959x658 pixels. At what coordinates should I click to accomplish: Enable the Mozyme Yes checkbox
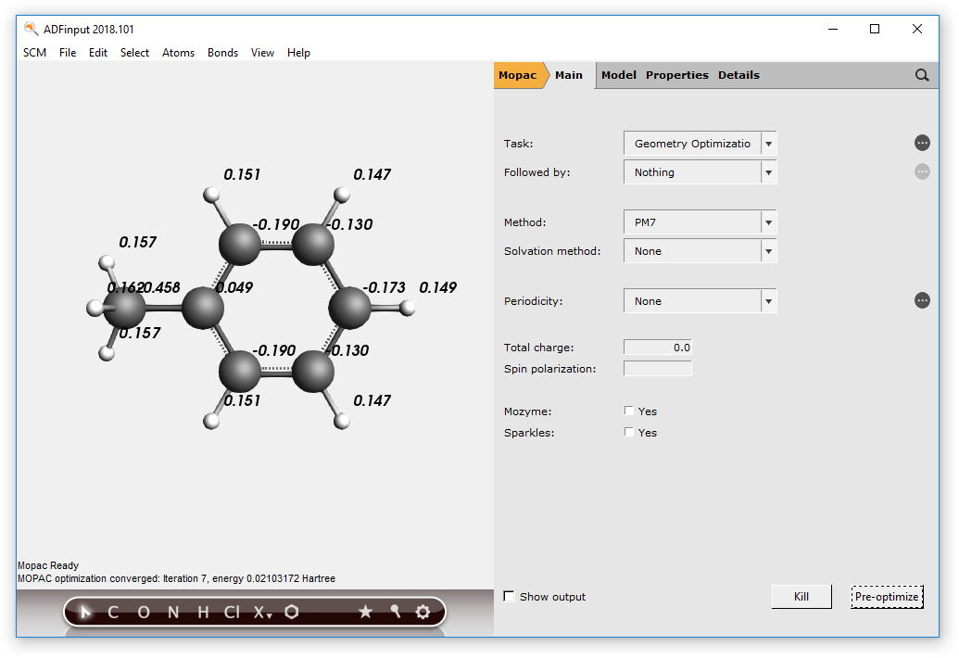tap(629, 411)
